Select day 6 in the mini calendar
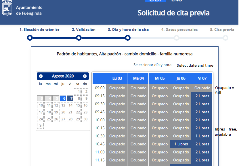This screenshot has width=239, height=166. coord(63,98)
